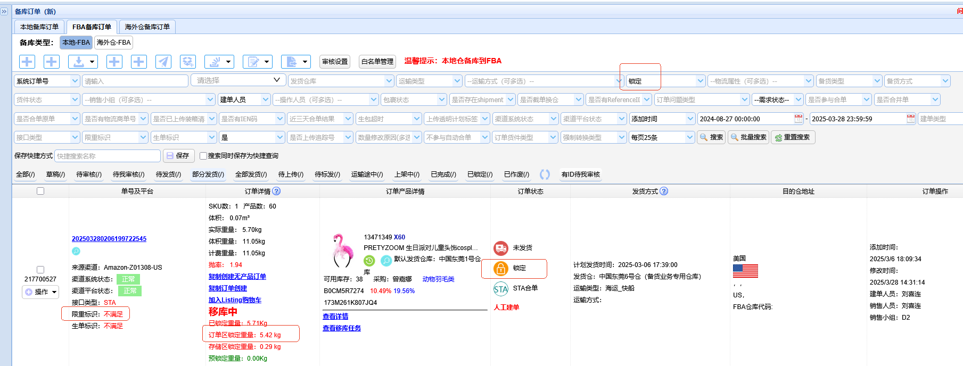Tick the select-all checkbox in table header

pos(40,191)
